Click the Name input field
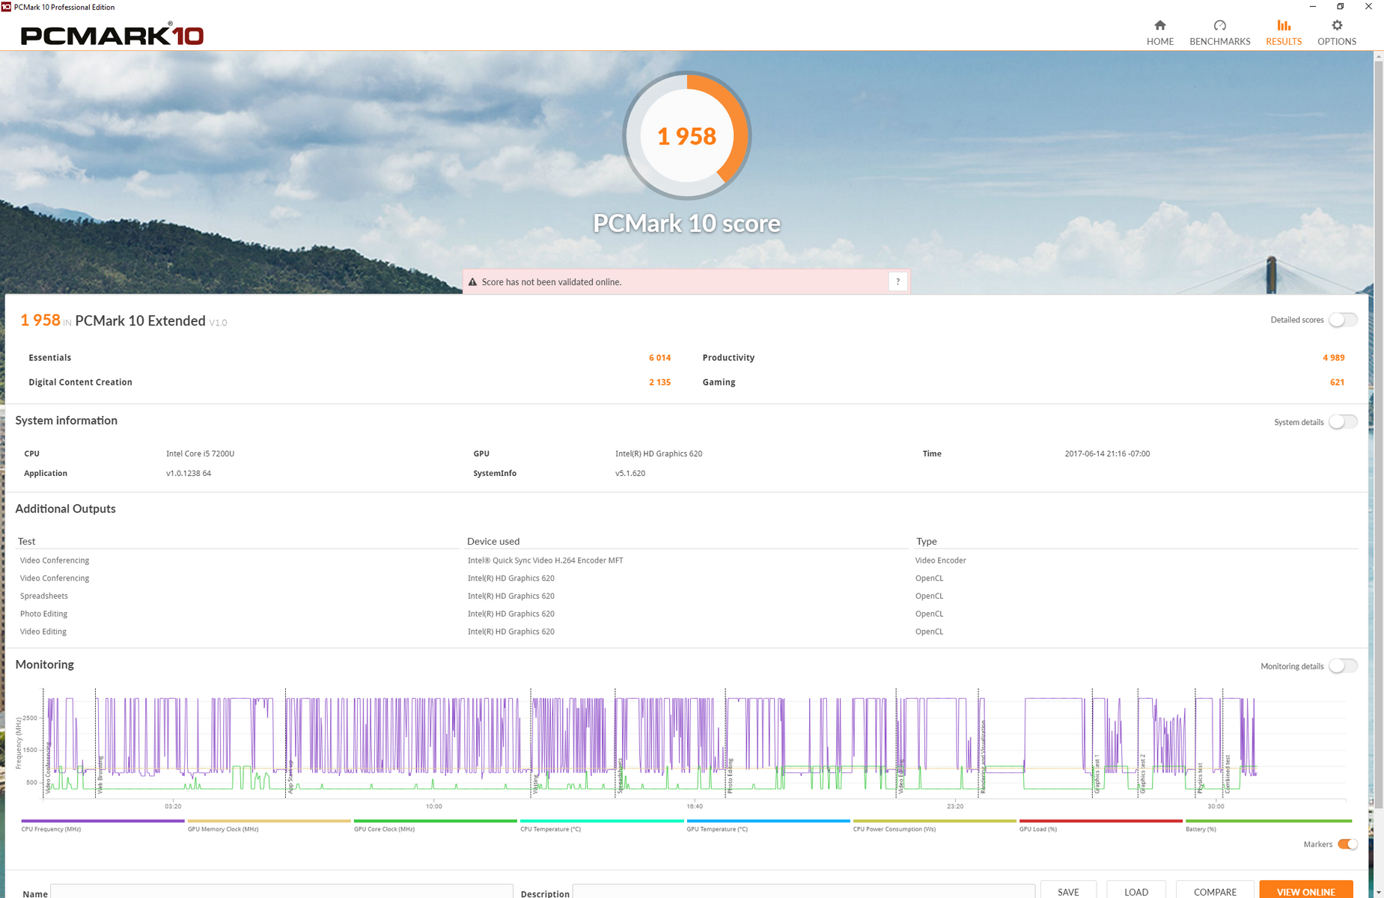This screenshot has width=1384, height=898. pos(281,892)
